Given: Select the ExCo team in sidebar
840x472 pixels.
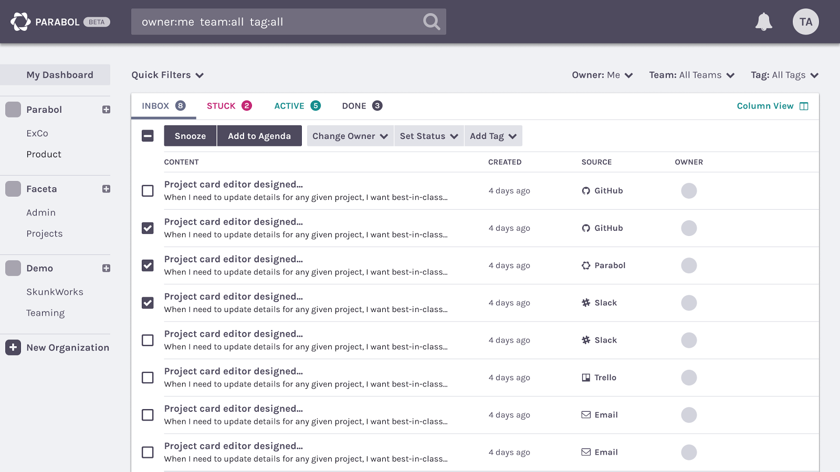Looking at the screenshot, I should tap(37, 133).
